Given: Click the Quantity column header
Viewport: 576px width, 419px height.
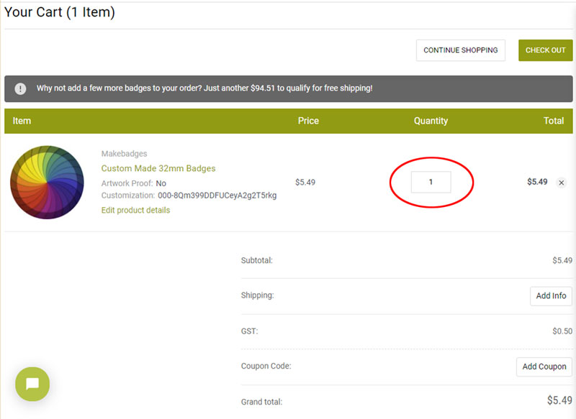Looking at the screenshot, I should (431, 121).
